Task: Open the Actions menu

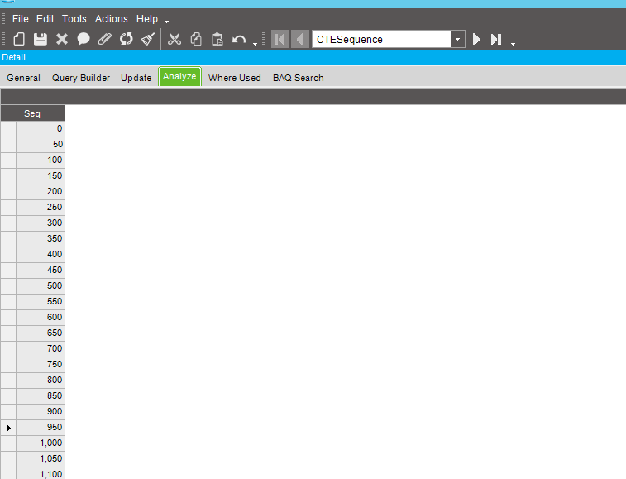Action: tap(112, 19)
